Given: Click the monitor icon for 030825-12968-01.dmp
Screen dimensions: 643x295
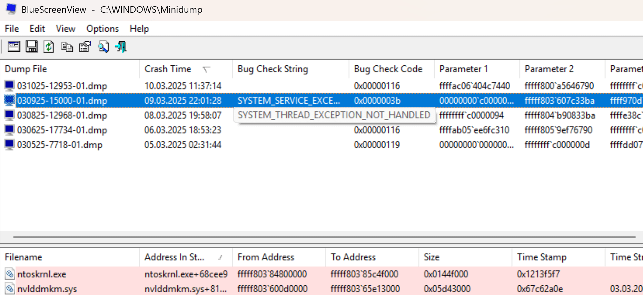Looking at the screenshot, I should [9, 115].
